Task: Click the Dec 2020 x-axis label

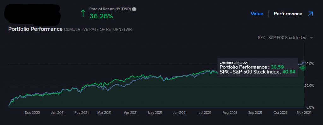Action: [32, 113]
